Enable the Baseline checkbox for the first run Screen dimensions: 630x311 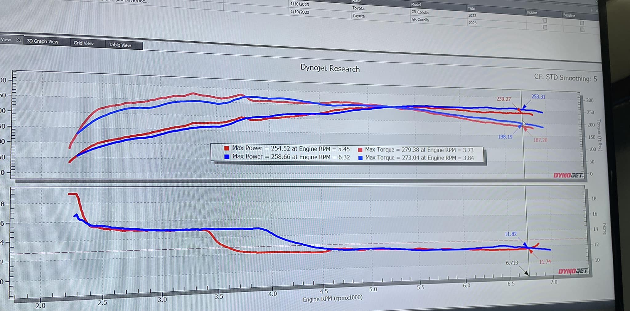(582, 23)
